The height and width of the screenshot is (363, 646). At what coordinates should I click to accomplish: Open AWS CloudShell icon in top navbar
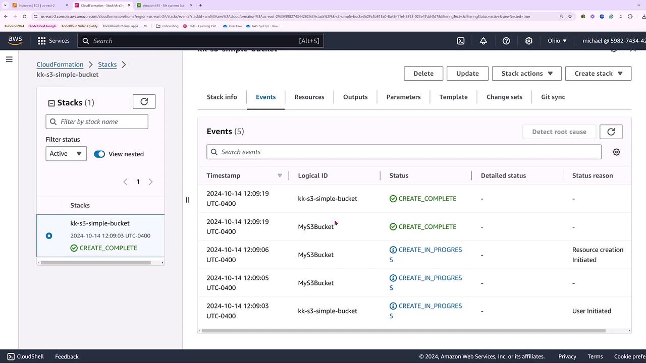click(x=461, y=41)
